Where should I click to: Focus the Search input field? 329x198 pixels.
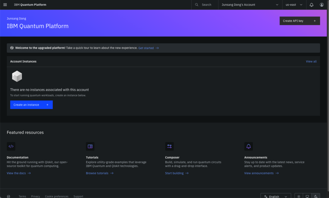205,4
